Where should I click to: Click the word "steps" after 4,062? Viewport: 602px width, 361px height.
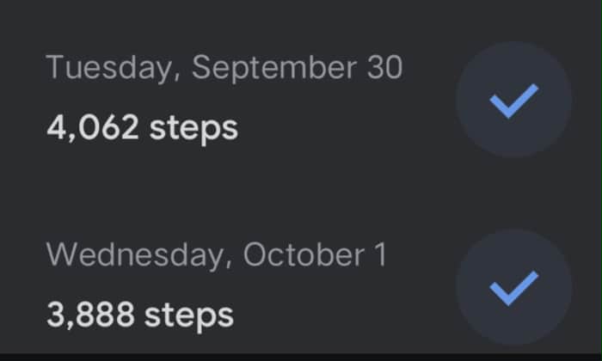194,129
